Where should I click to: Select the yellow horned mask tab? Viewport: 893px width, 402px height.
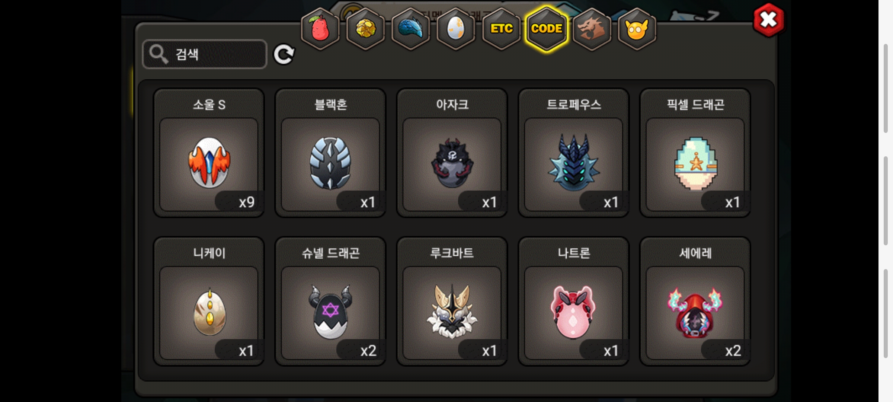(x=637, y=29)
